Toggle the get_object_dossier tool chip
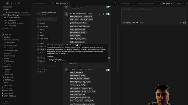 (x=78, y=94)
